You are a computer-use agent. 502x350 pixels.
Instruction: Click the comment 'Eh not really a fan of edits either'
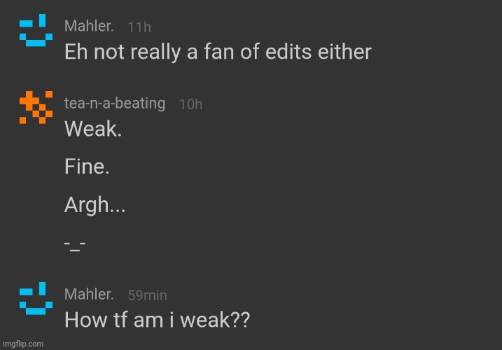click(218, 52)
